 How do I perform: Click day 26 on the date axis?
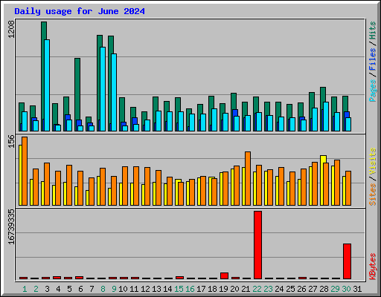click(301, 289)
